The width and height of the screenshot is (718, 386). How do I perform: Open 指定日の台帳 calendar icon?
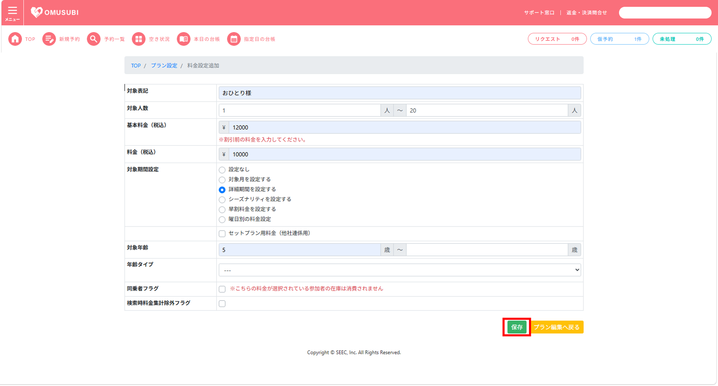click(234, 39)
